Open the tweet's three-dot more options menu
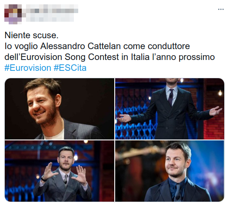229x206 pixels. (221, 10)
